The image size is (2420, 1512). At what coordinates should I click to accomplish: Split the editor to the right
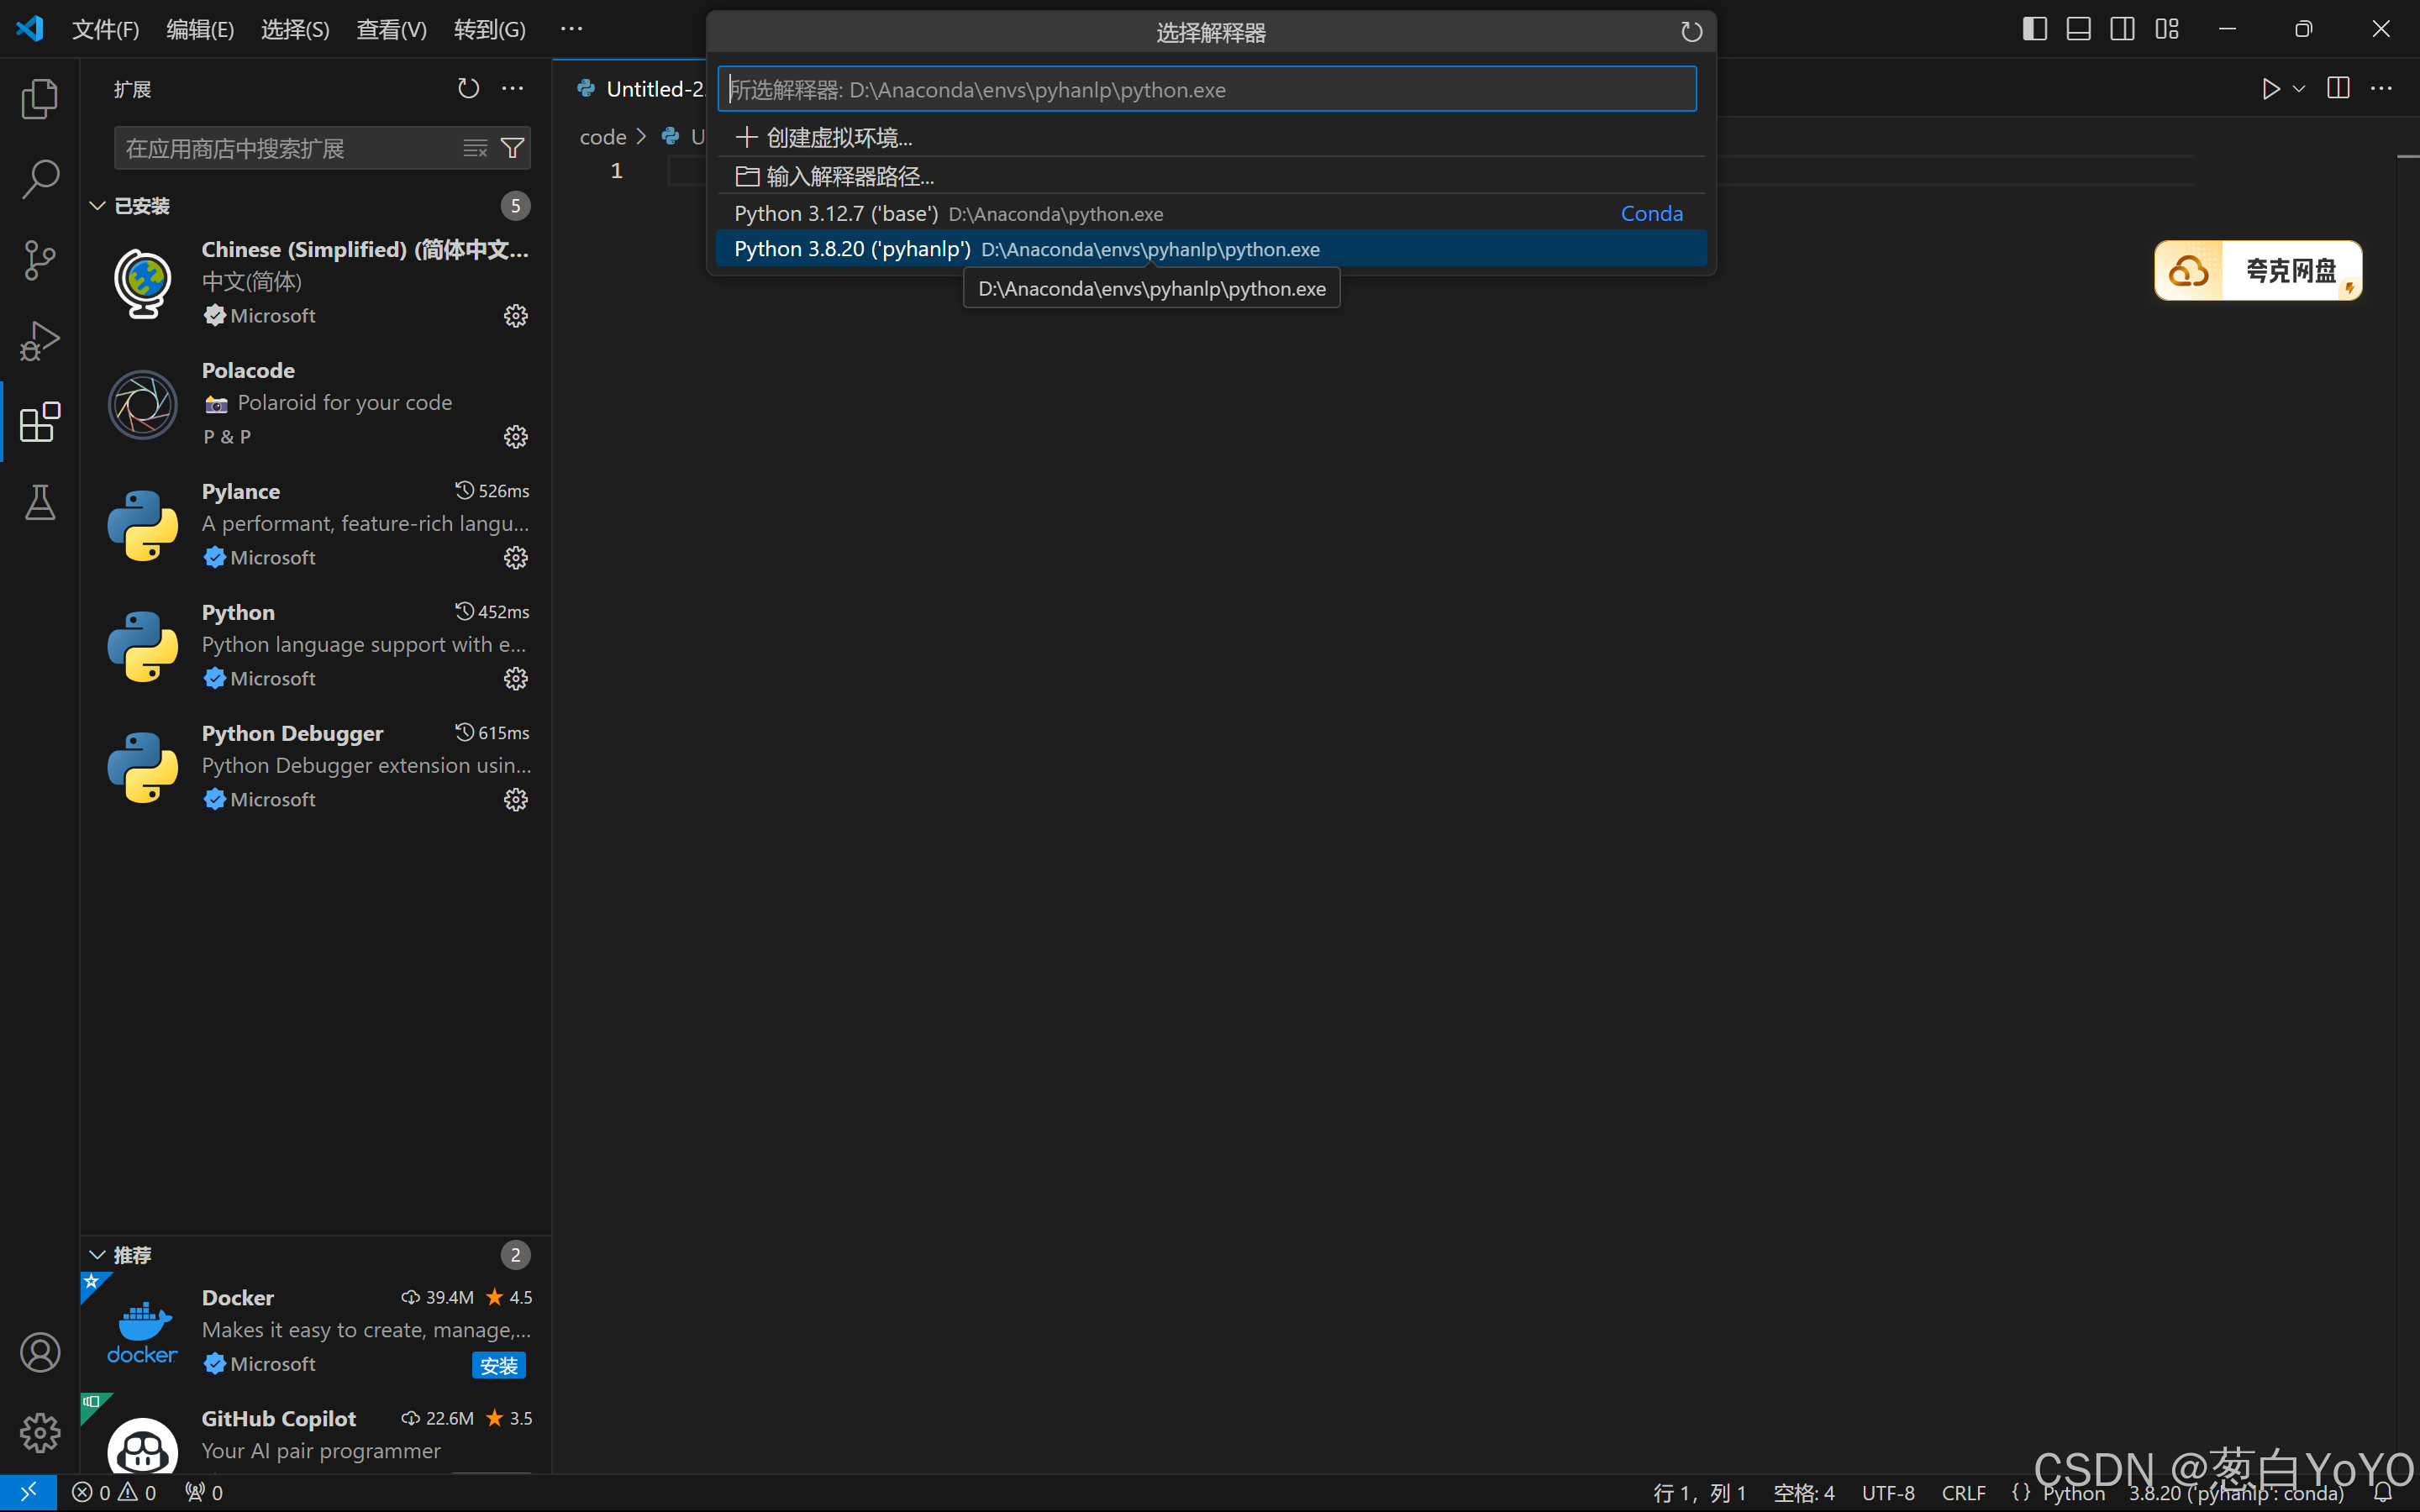[2338, 89]
